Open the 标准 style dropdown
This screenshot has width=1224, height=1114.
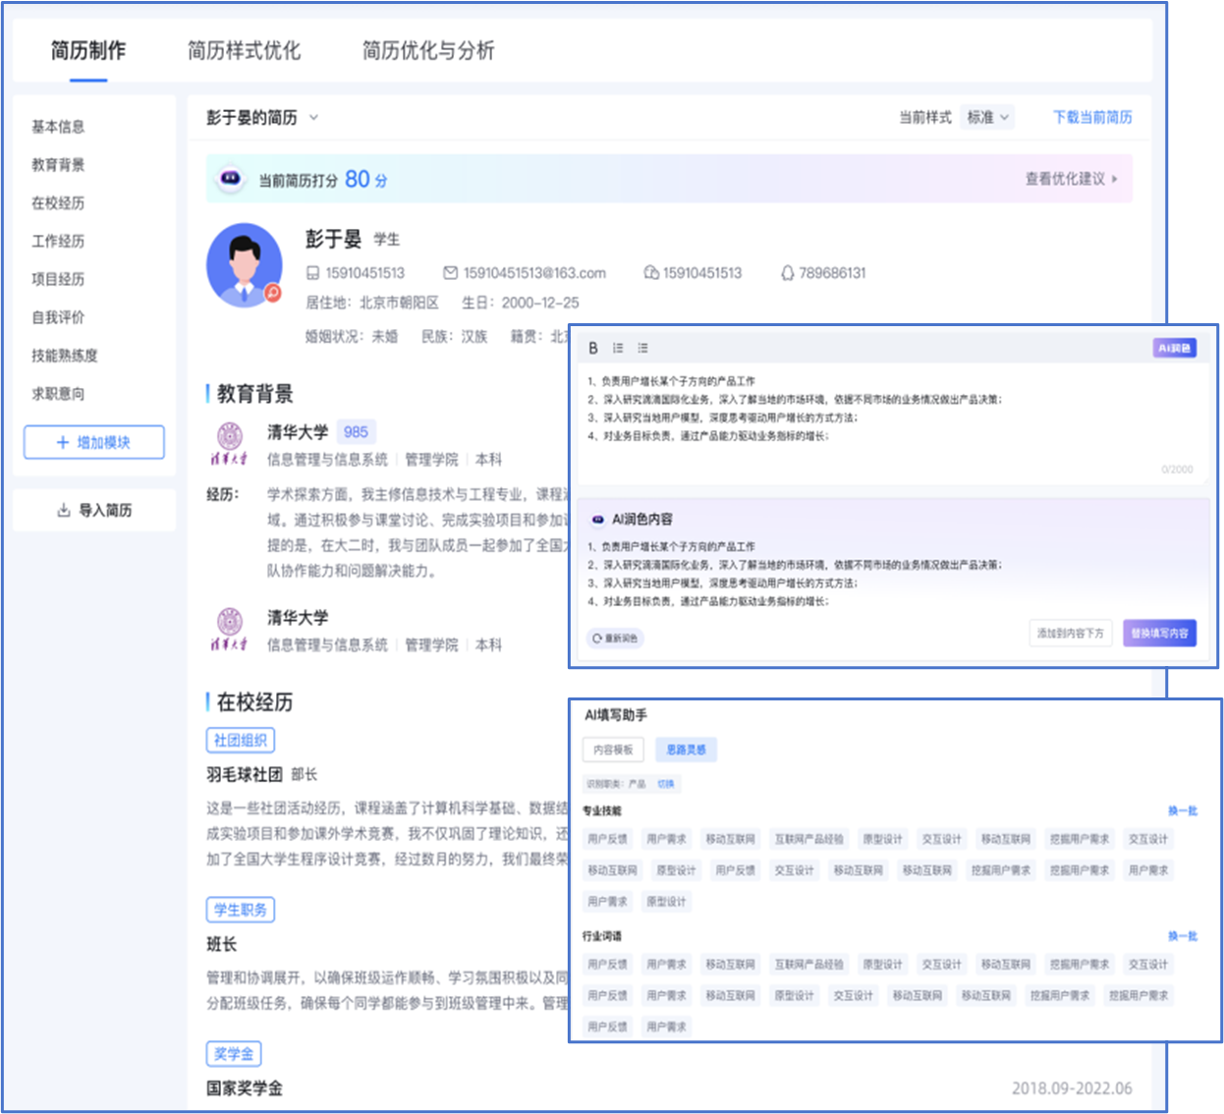pyautogui.click(x=987, y=117)
